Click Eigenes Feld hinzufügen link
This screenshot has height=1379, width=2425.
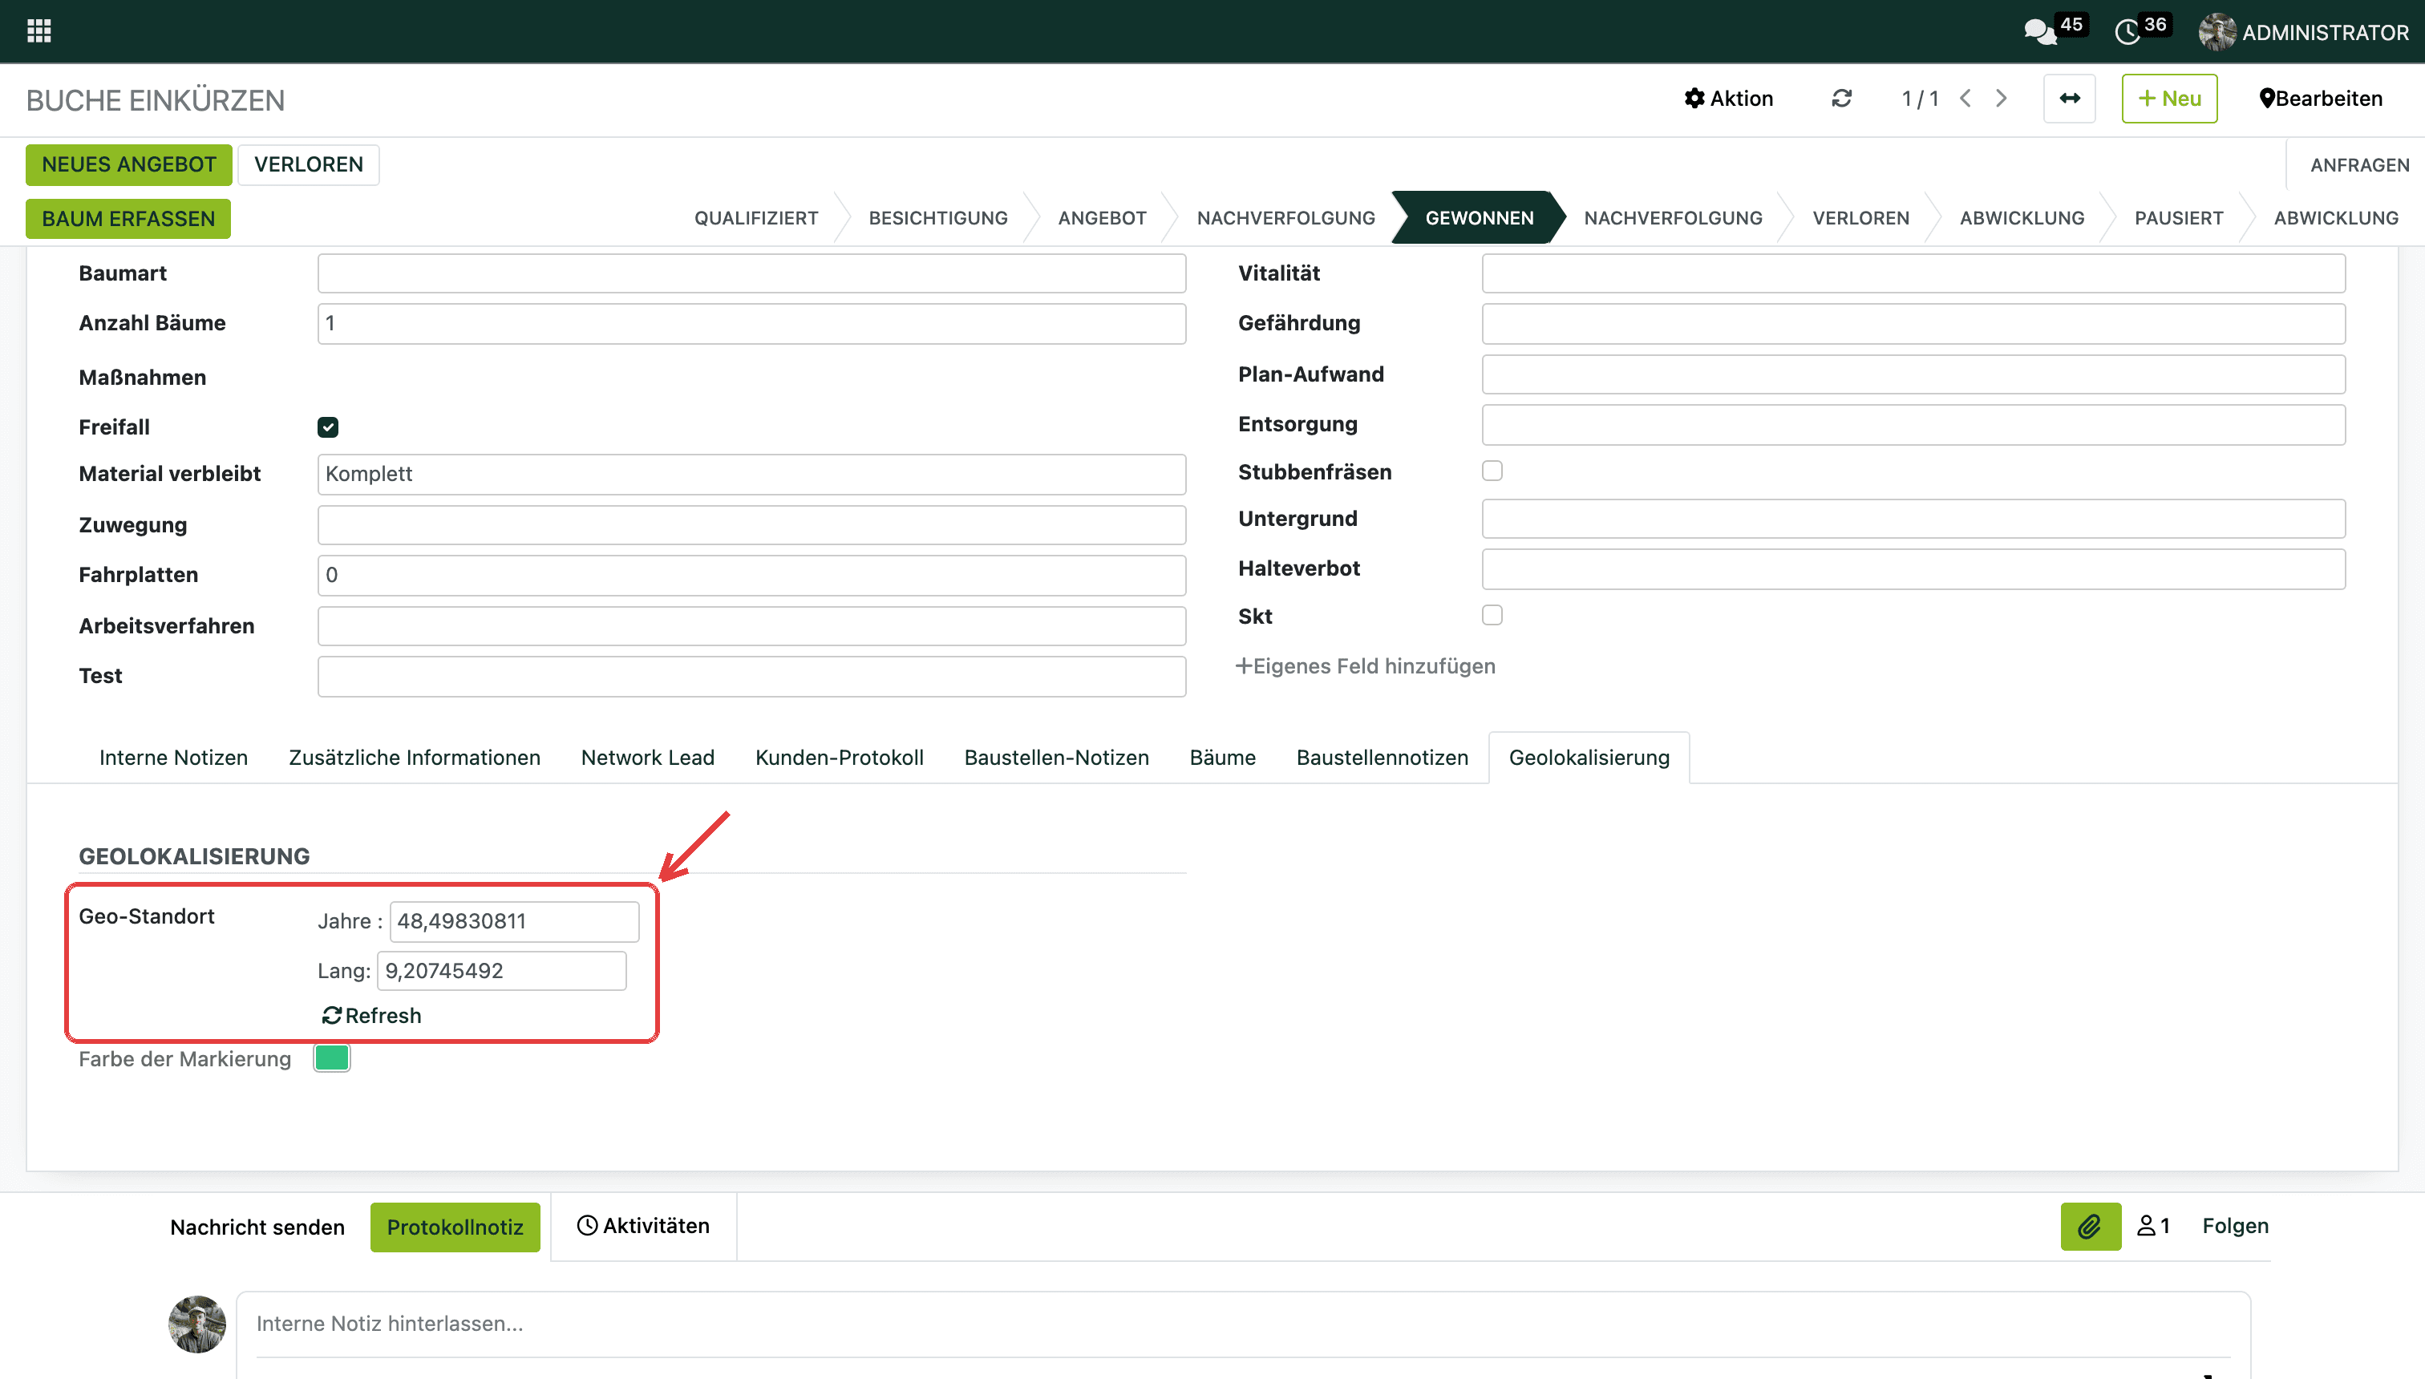(x=1365, y=665)
